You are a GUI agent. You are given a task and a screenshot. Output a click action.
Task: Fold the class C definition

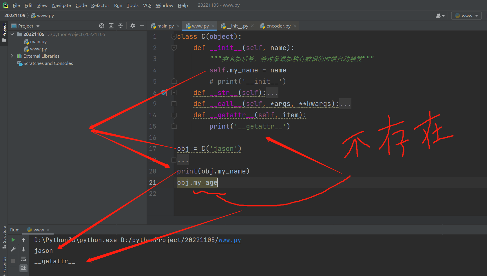[174, 36]
